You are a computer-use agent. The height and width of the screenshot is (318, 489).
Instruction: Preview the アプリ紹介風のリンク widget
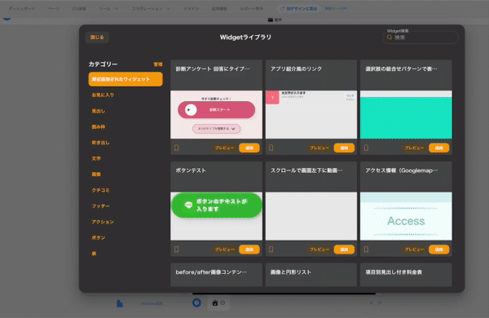(x=319, y=148)
